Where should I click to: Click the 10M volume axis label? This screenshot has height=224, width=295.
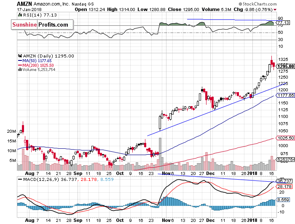11,150
